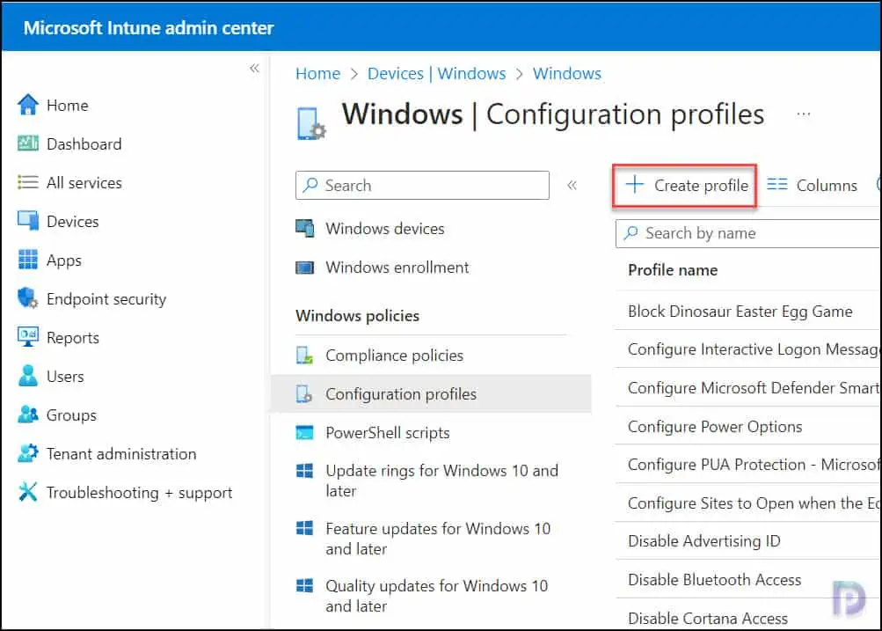Click the Configuration profiles menu icon
This screenshot has width=882, height=631.
click(x=304, y=394)
